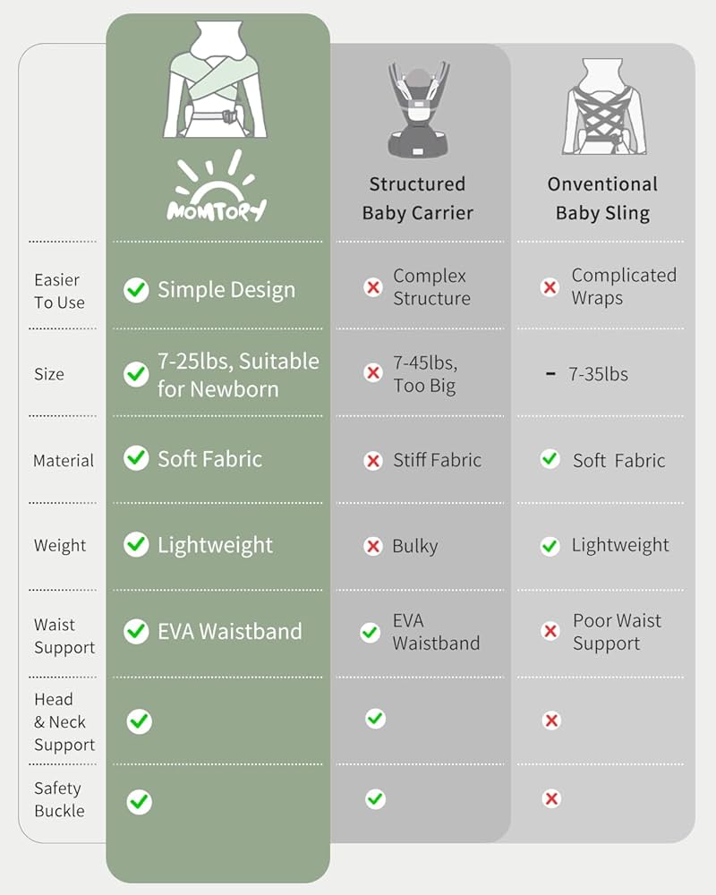Click the dash icon beside 7-35lbs
This screenshot has width=716, height=895.
coord(550,373)
